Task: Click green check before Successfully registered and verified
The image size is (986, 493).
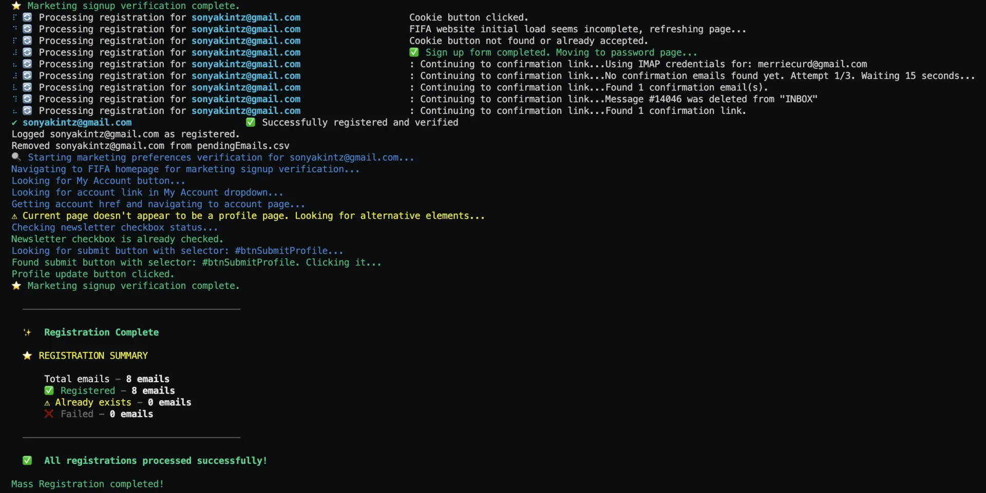Action: [251, 122]
